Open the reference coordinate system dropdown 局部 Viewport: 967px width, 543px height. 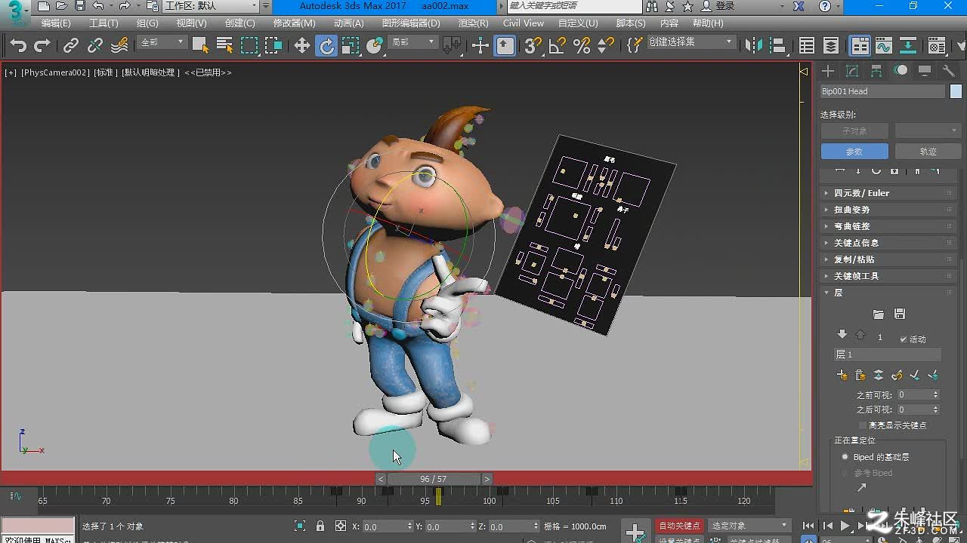412,42
